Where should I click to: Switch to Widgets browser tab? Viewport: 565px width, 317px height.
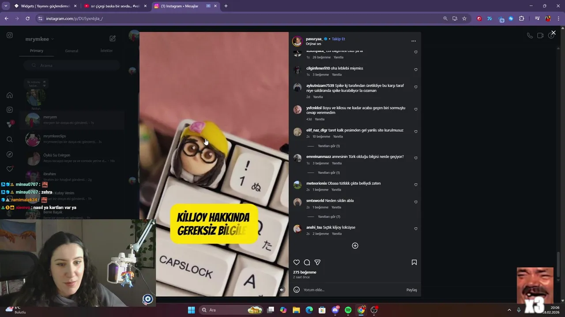click(x=45, y=6)
